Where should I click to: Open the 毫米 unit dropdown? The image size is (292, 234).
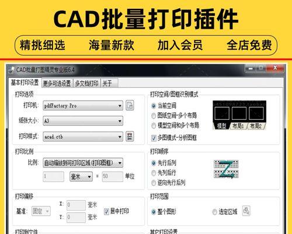point(81,177)
